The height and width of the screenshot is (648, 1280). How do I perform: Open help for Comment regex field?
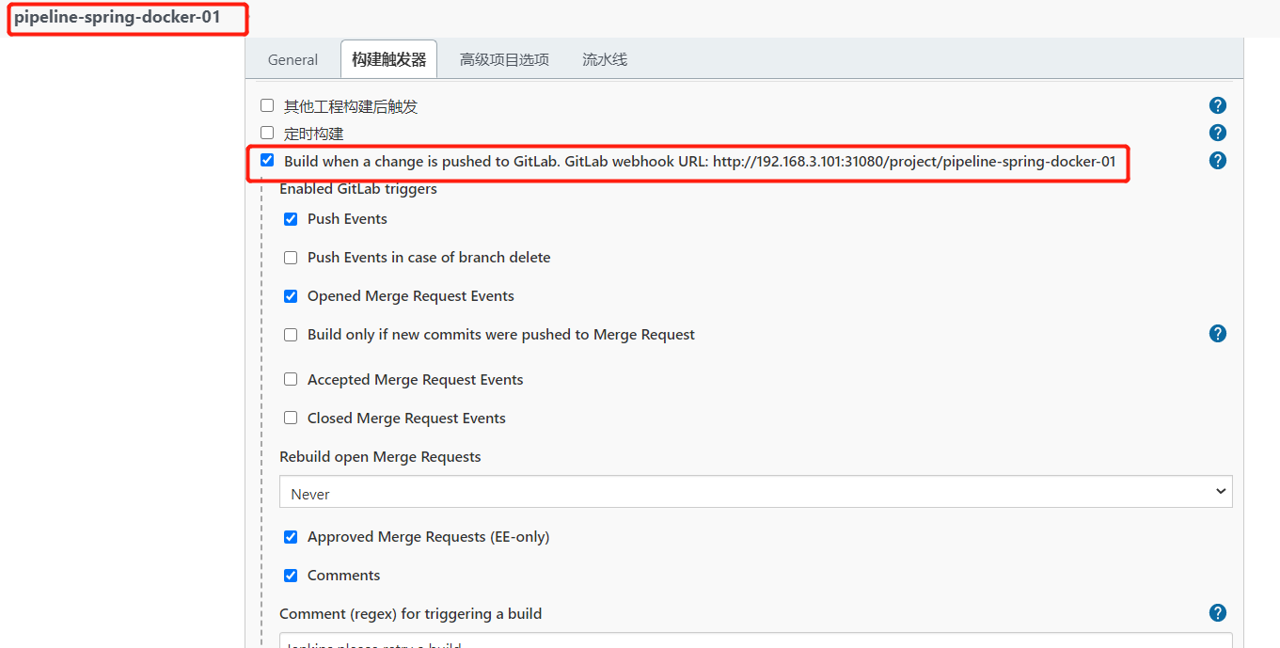pos(1218,612)
